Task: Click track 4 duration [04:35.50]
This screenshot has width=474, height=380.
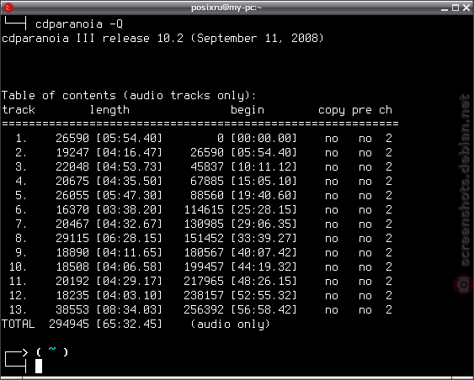Action: coord(130,181)
